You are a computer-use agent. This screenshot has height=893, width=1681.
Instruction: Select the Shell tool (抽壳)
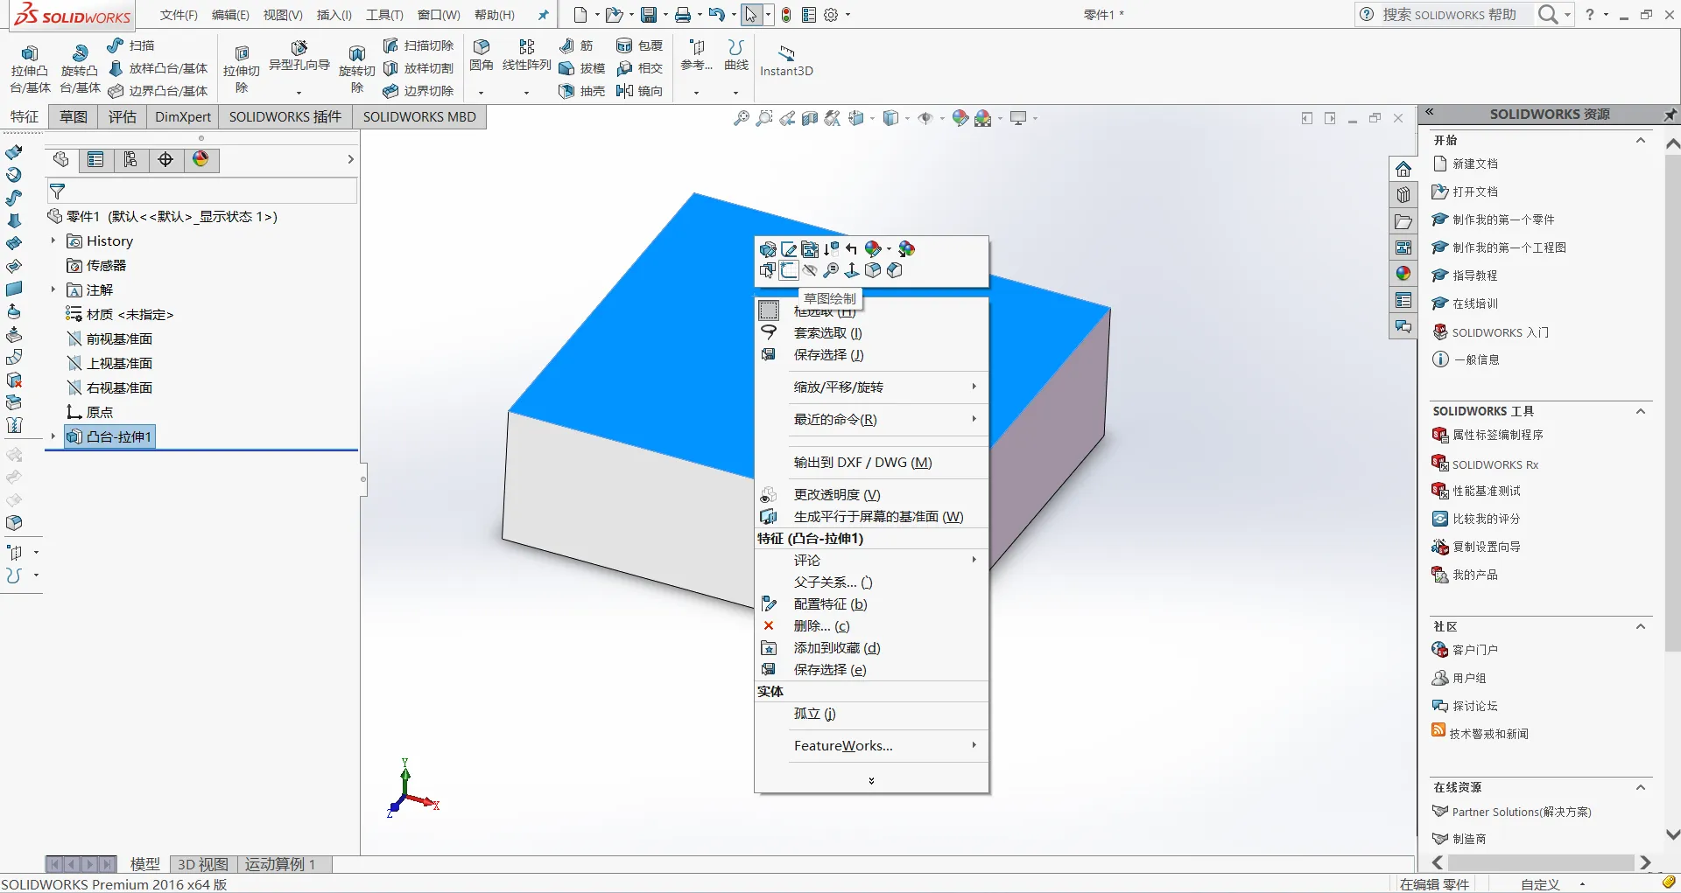click(582, 91)
